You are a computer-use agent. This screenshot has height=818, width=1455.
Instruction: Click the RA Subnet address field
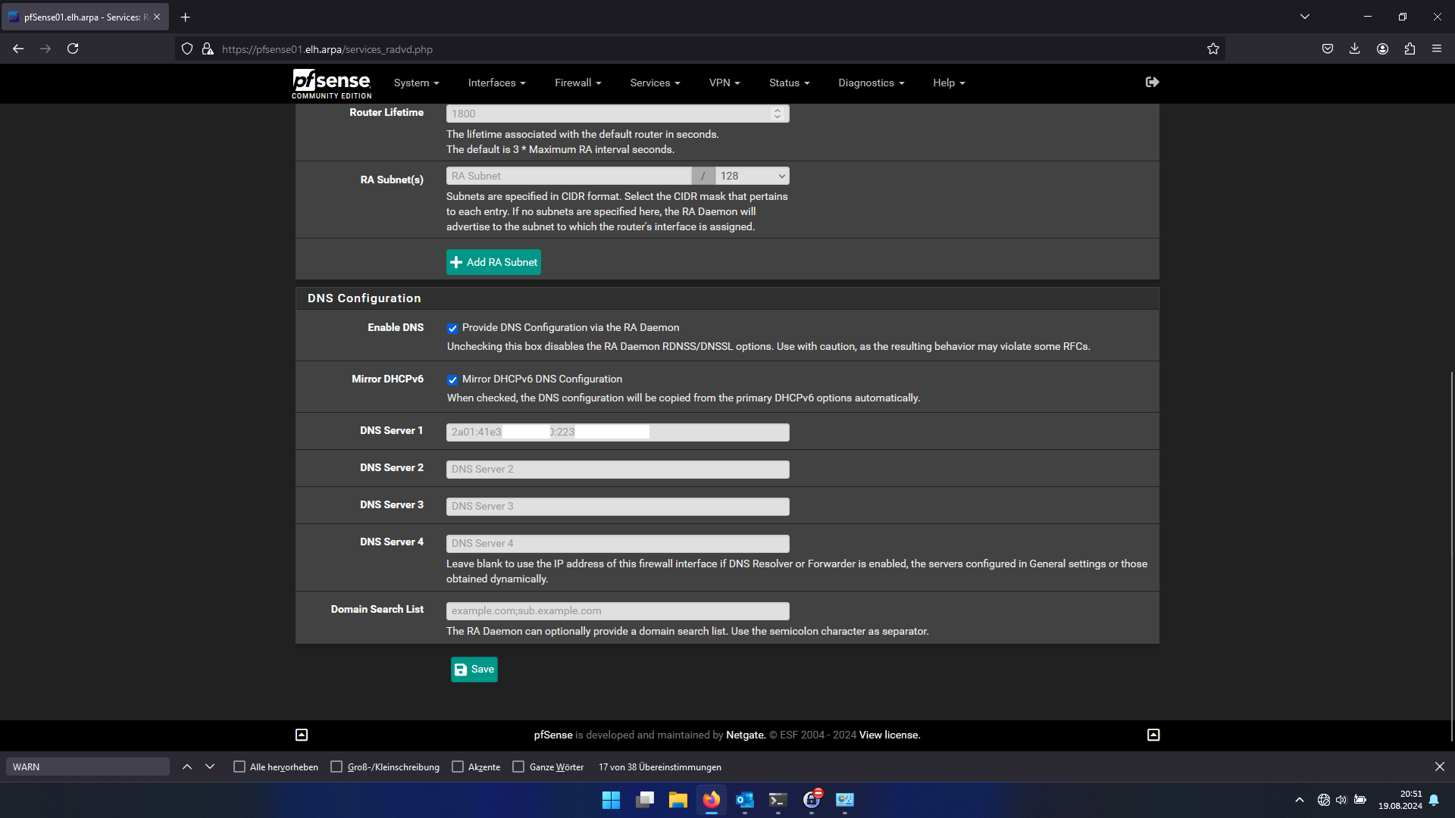[568, 176]
